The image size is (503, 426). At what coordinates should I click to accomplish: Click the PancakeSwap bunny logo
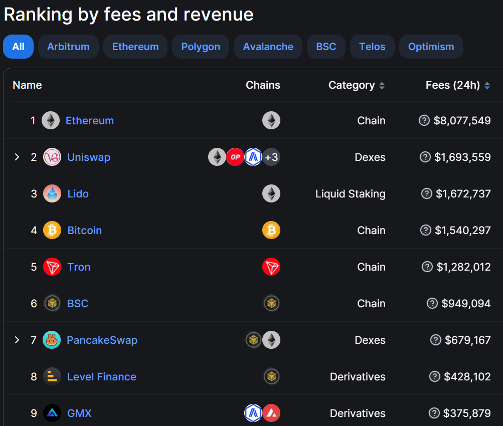point(52,340)
